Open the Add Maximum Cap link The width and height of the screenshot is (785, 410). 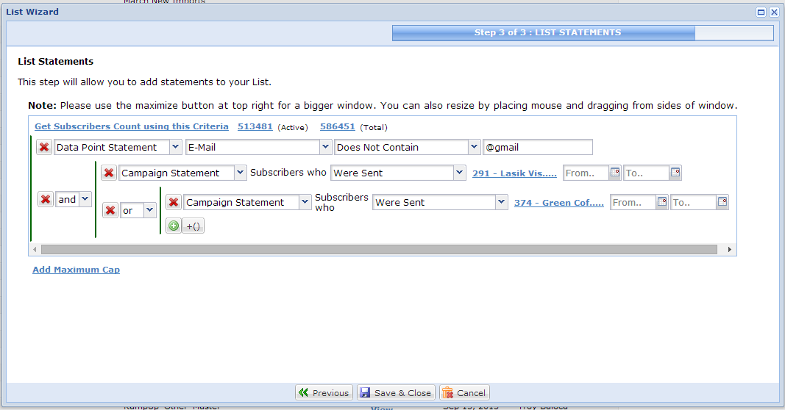pyautogui.click(x=76, y=270)
